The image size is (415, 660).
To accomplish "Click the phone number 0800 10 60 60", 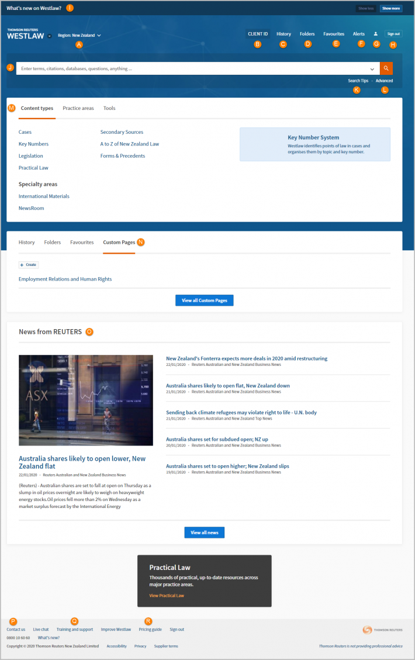I will tap(18, 638).
